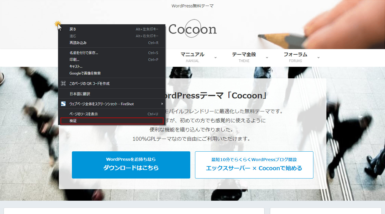Select 検証 to open DevTools
The height and width of the screenshot is (214, 385).
(112, 121)
